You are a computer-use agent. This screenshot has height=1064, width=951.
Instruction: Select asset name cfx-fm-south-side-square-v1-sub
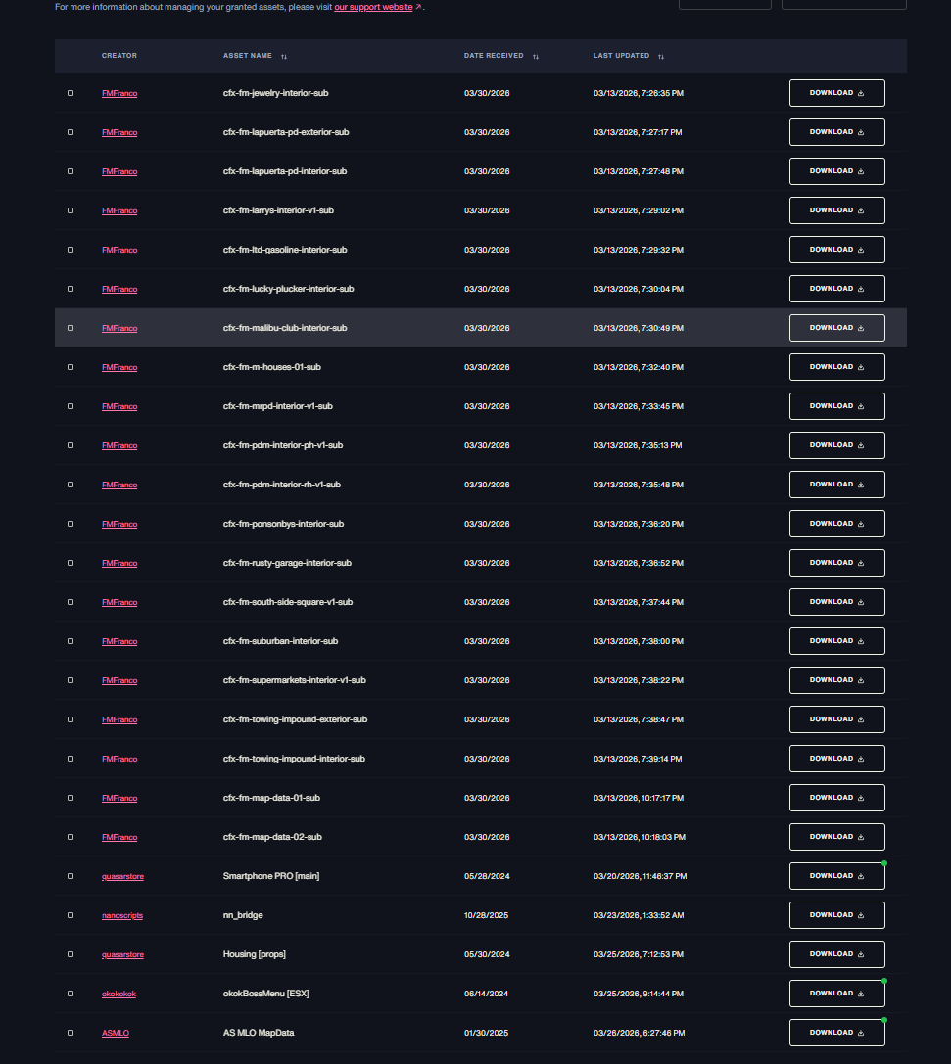point(288,602)
